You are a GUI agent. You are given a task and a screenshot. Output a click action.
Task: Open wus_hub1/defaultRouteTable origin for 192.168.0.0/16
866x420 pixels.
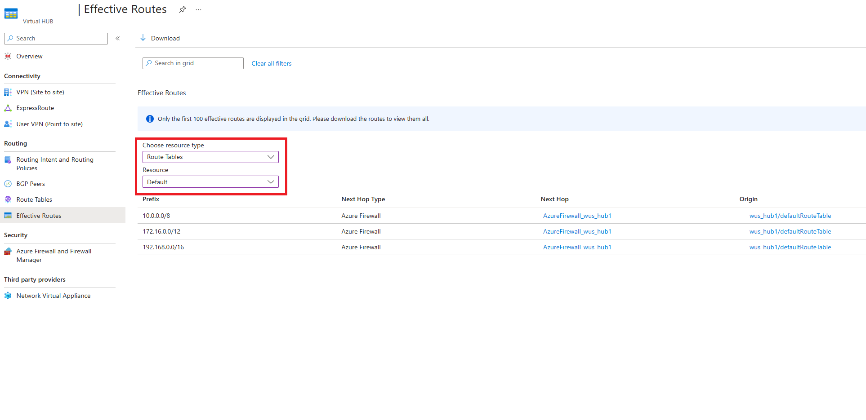click(790, 247)
